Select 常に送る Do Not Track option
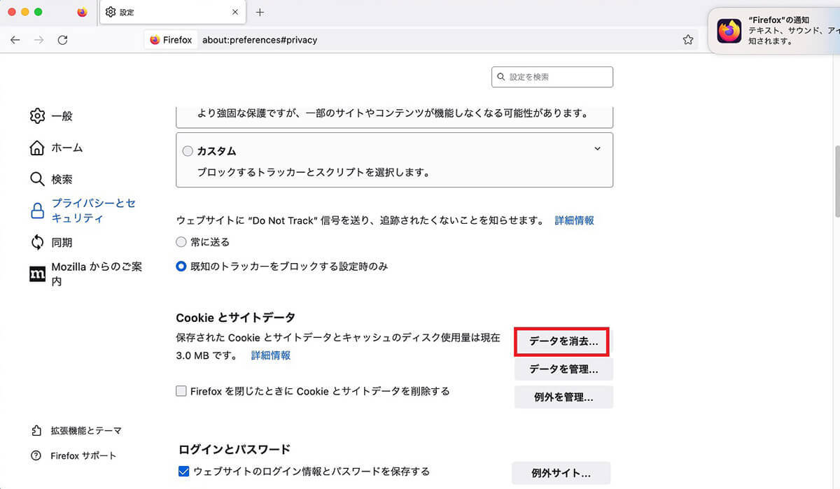This screenshot has width=840, height=489. pos(181,242)
